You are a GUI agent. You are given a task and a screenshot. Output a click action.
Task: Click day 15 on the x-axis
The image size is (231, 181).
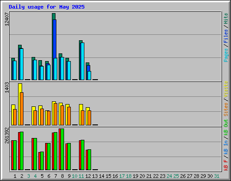(x=108, y=176)
